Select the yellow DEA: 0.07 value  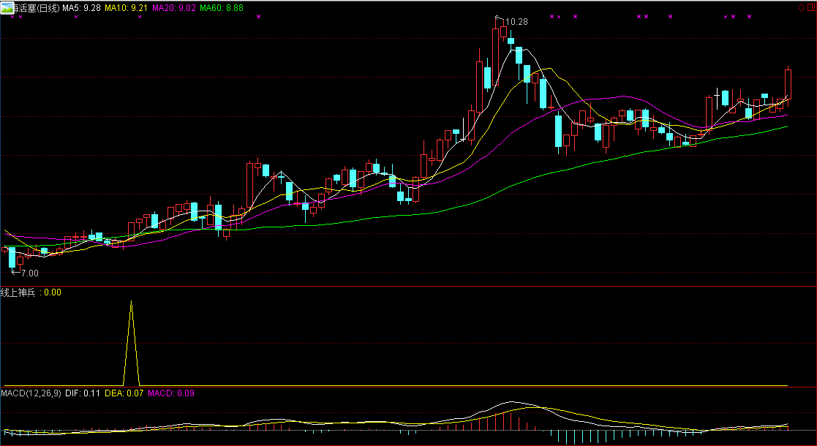click(124, 393)
